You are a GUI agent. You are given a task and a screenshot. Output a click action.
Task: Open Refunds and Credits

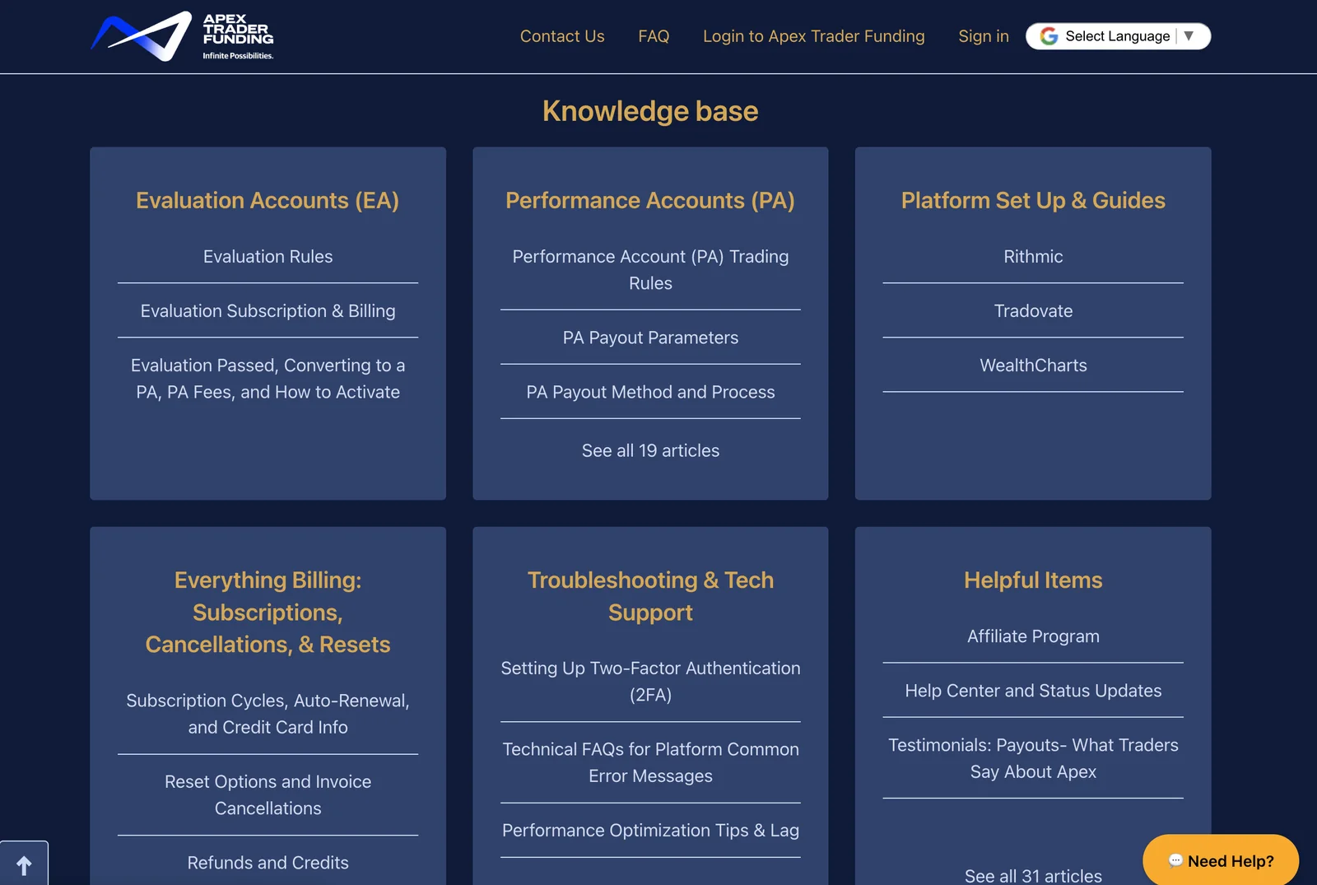(268, 863)
